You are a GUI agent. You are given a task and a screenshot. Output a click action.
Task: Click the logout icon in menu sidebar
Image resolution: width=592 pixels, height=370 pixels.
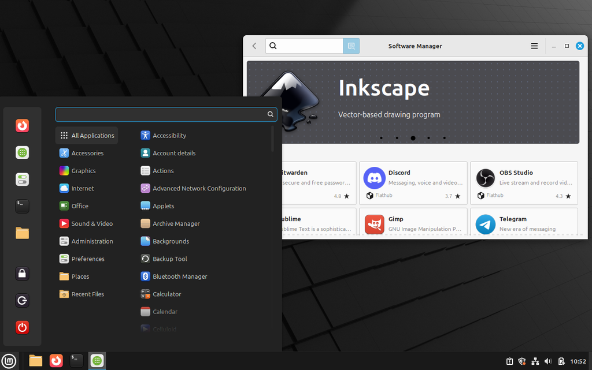(23, 300)
